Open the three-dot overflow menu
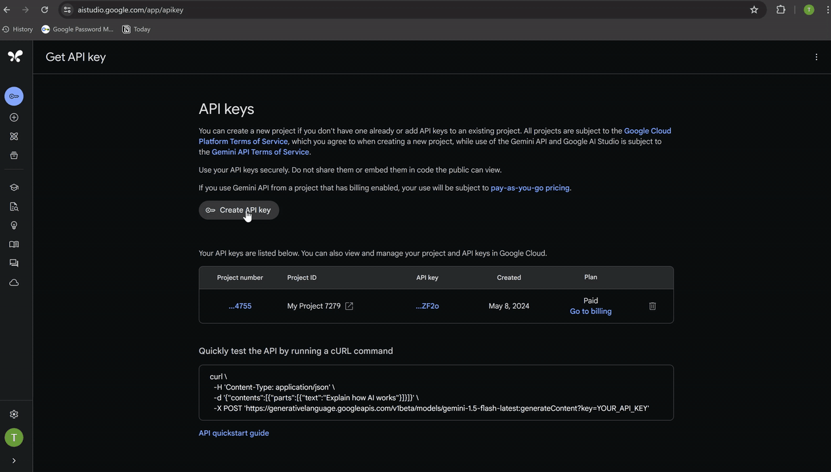This screenshot has width=831, height=472. (x=817, y=57)
